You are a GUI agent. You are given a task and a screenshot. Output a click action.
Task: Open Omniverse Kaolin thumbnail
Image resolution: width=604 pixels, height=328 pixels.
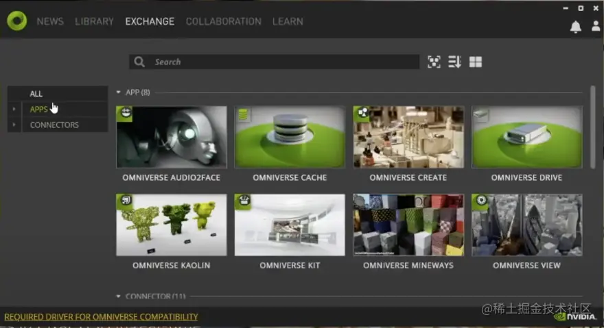(172, 225)
